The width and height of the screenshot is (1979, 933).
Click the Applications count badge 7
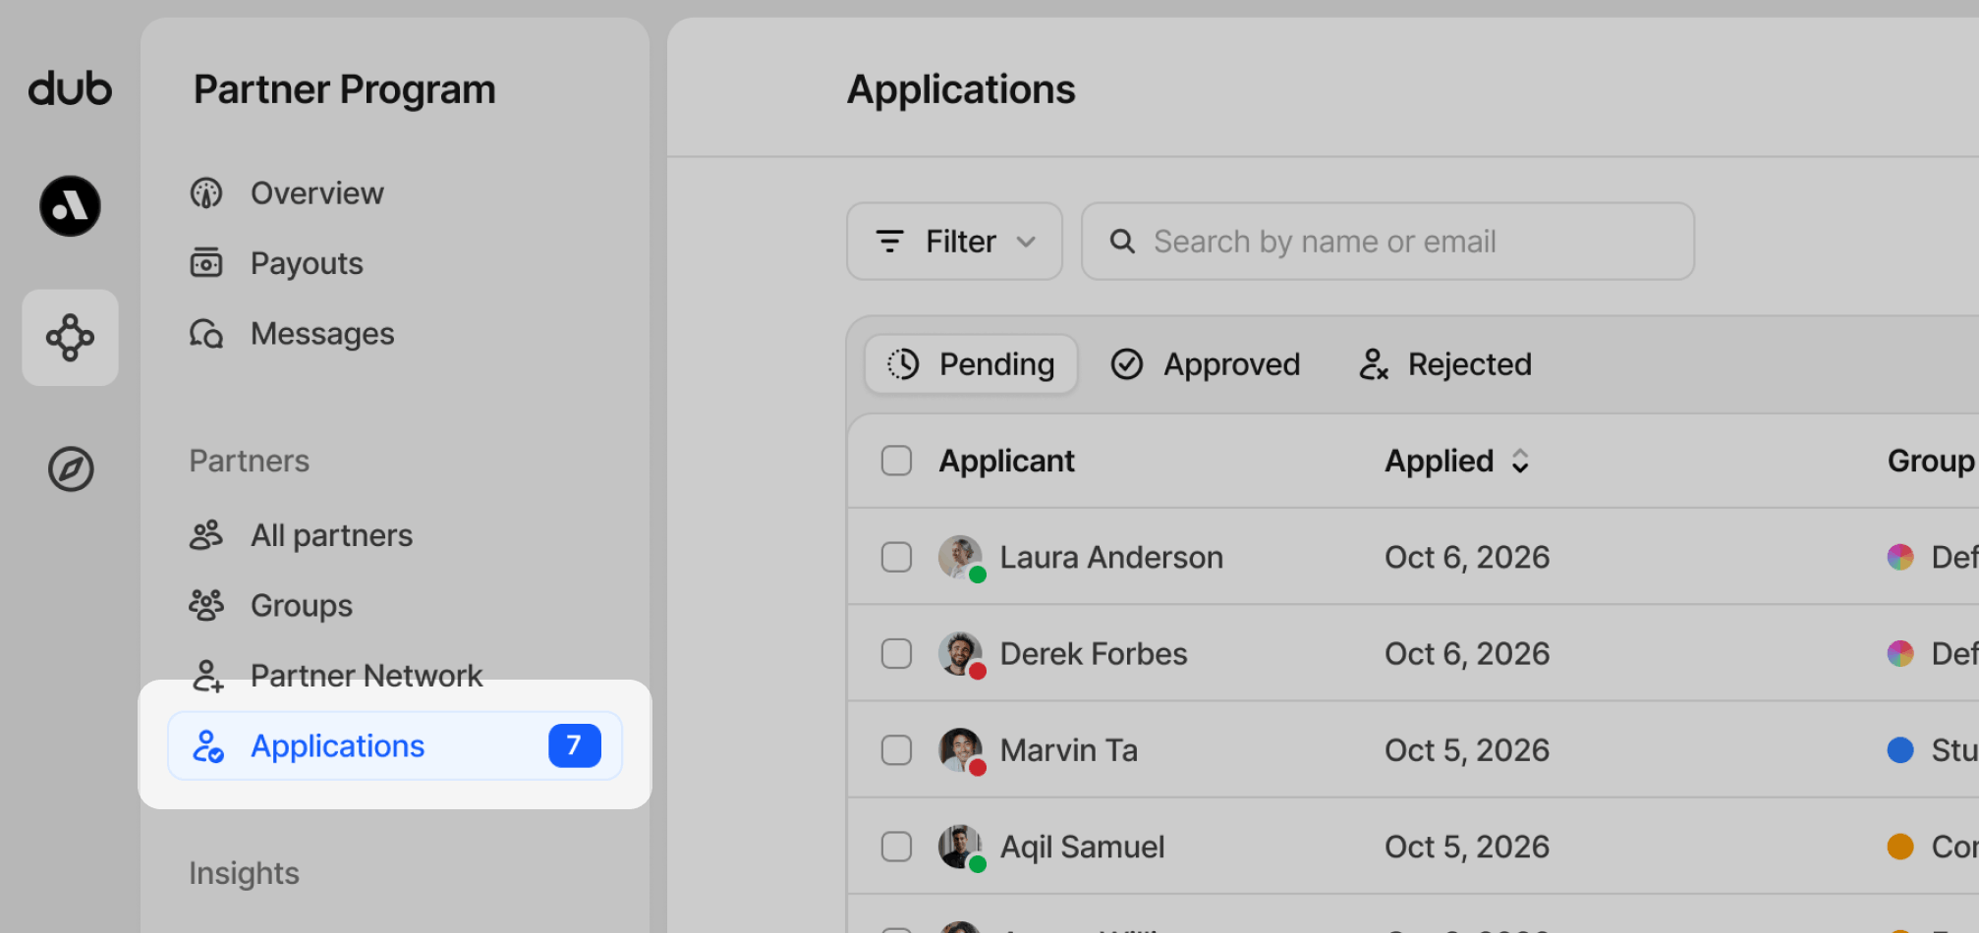(575, 745)
